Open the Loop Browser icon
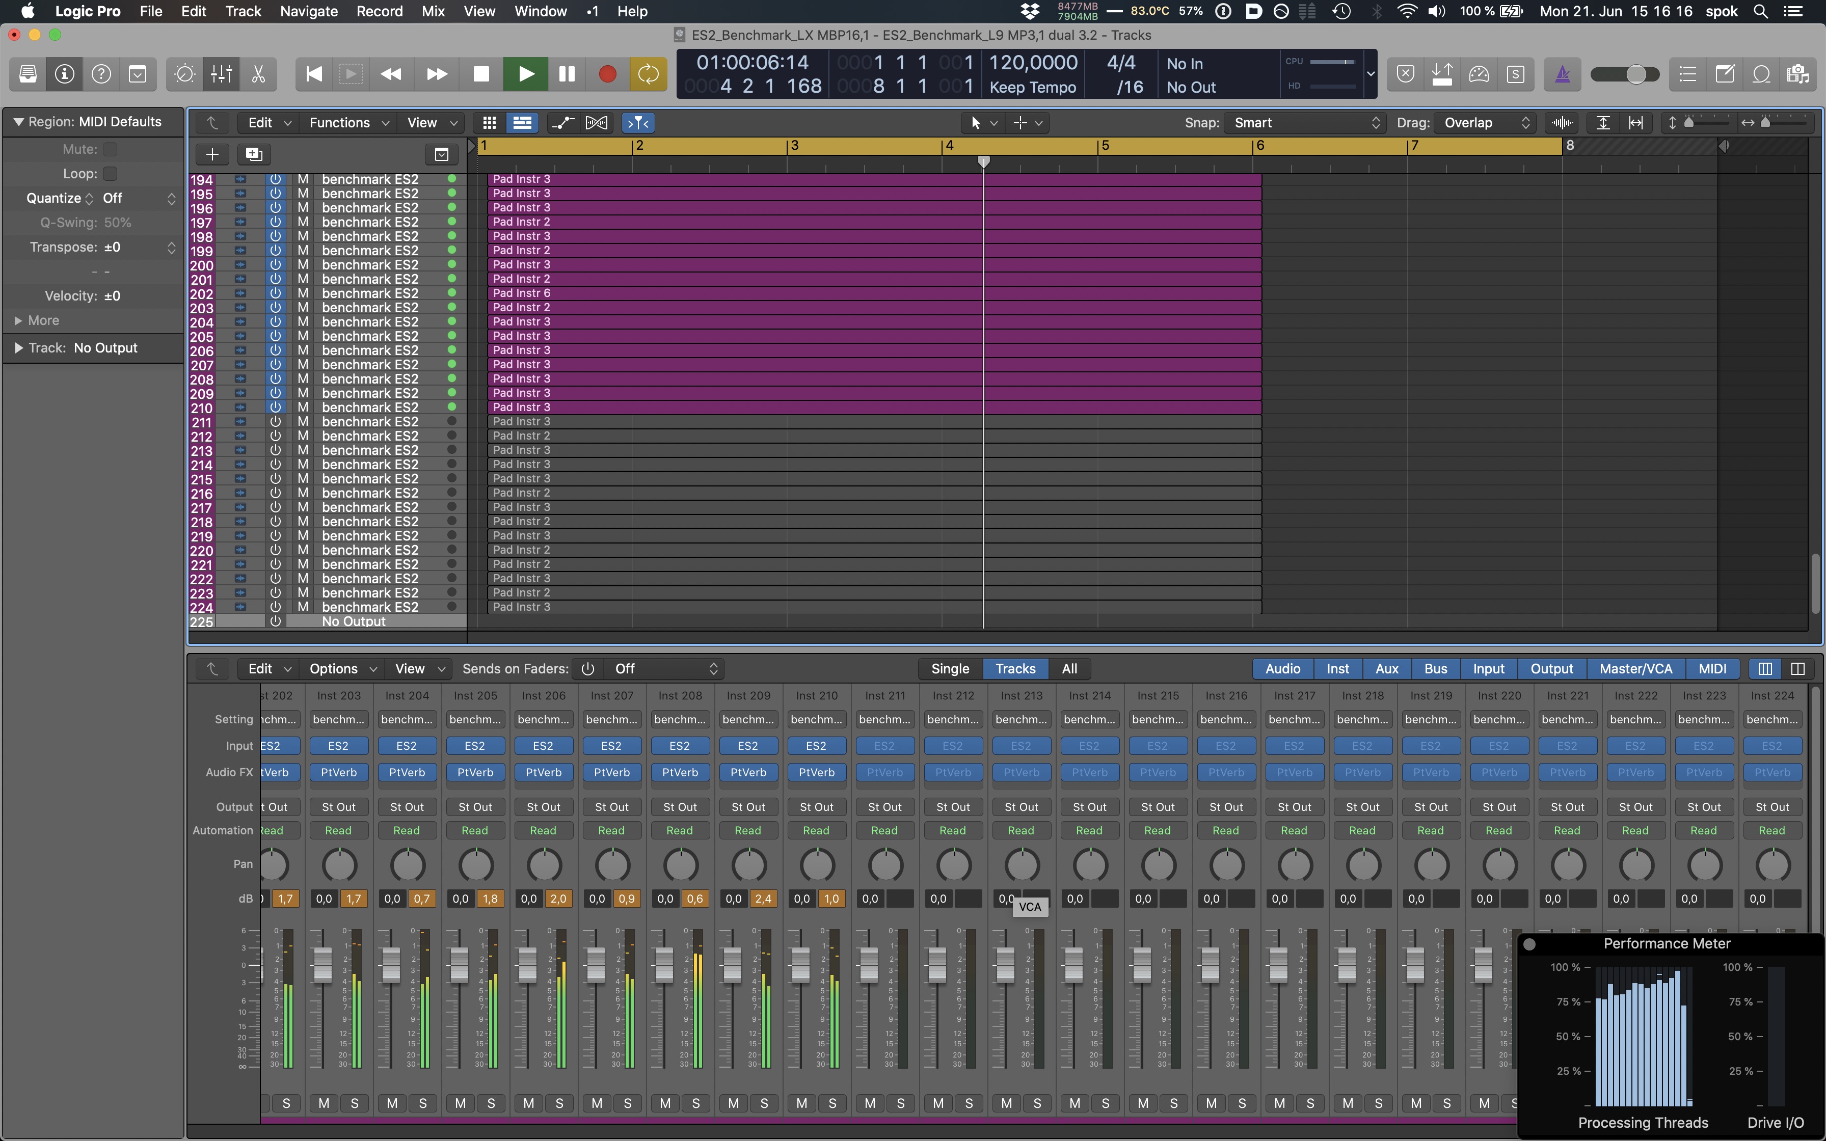 [x=1761, y=74]
